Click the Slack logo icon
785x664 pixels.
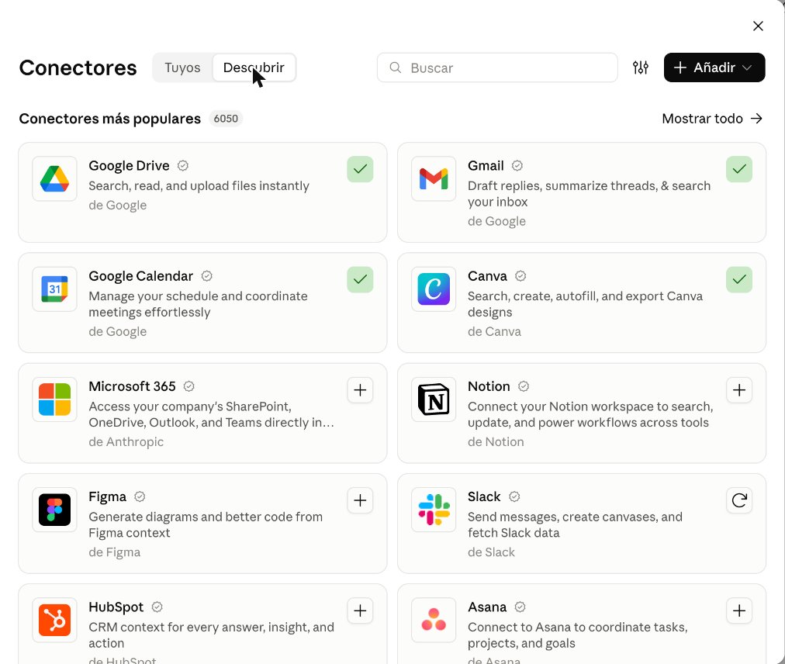click(x=434, y=510)
